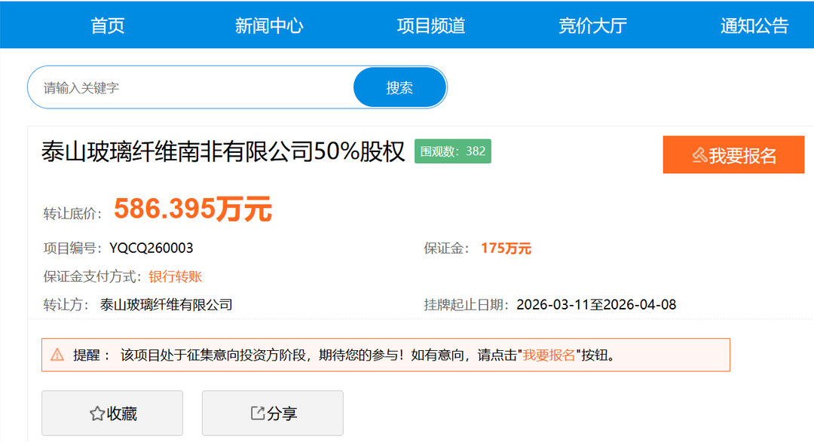The width and height of the screenshot is (814, 442).
Task: Click the 我要报名 link in the reminder
Action: (x=549, y=355)
